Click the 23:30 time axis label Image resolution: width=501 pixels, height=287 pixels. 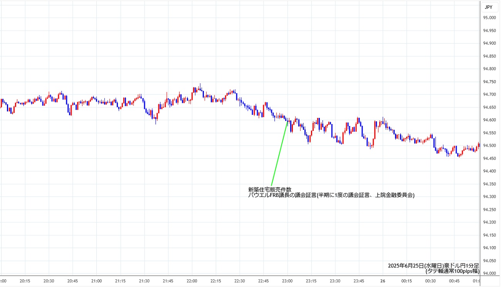[335, 281]
